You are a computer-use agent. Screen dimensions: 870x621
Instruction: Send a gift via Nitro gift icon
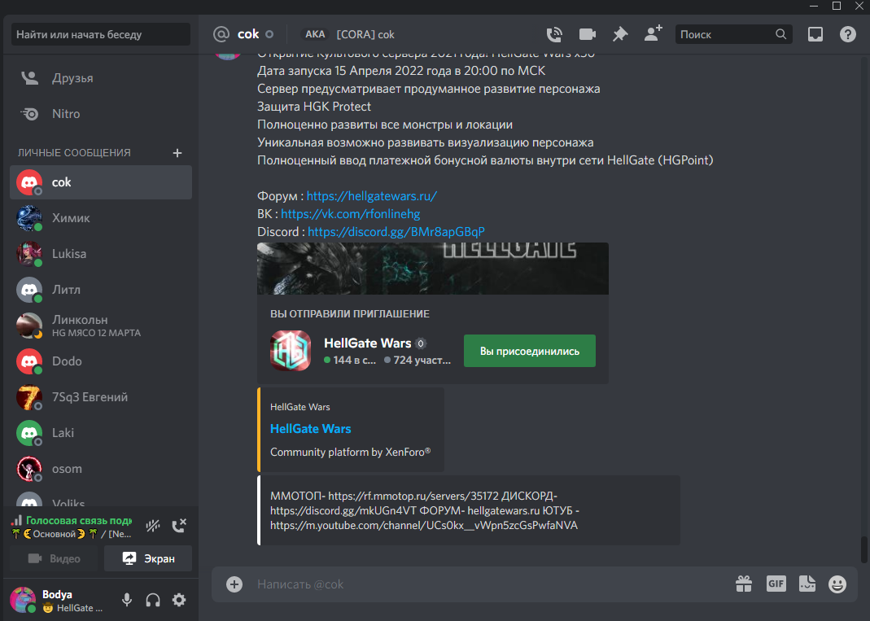point(744,584)
